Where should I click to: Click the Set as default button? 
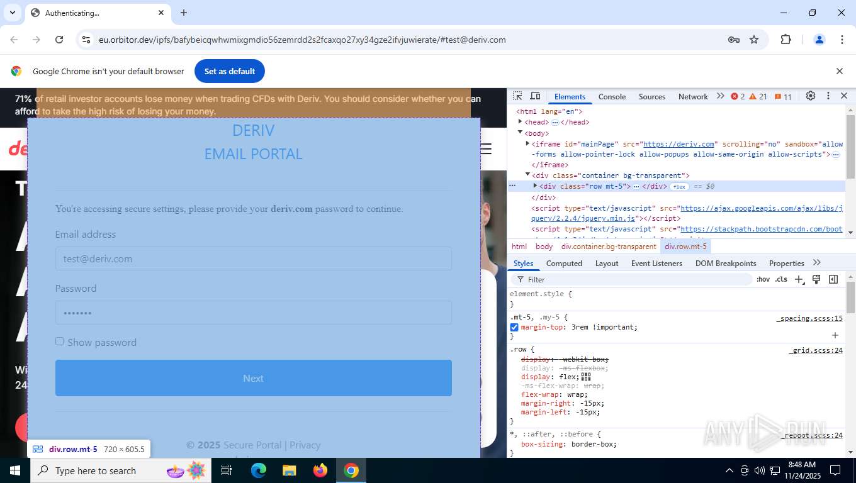point(230,71)
